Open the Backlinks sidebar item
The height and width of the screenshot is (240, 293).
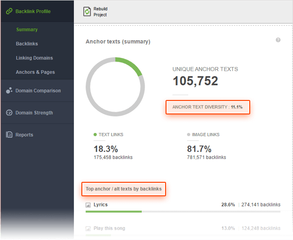pos(27,44)
